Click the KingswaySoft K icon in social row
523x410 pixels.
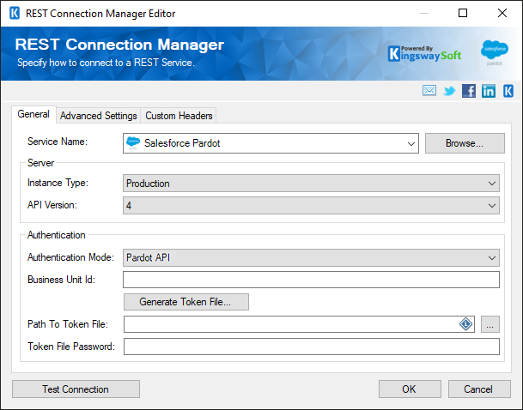508,91
